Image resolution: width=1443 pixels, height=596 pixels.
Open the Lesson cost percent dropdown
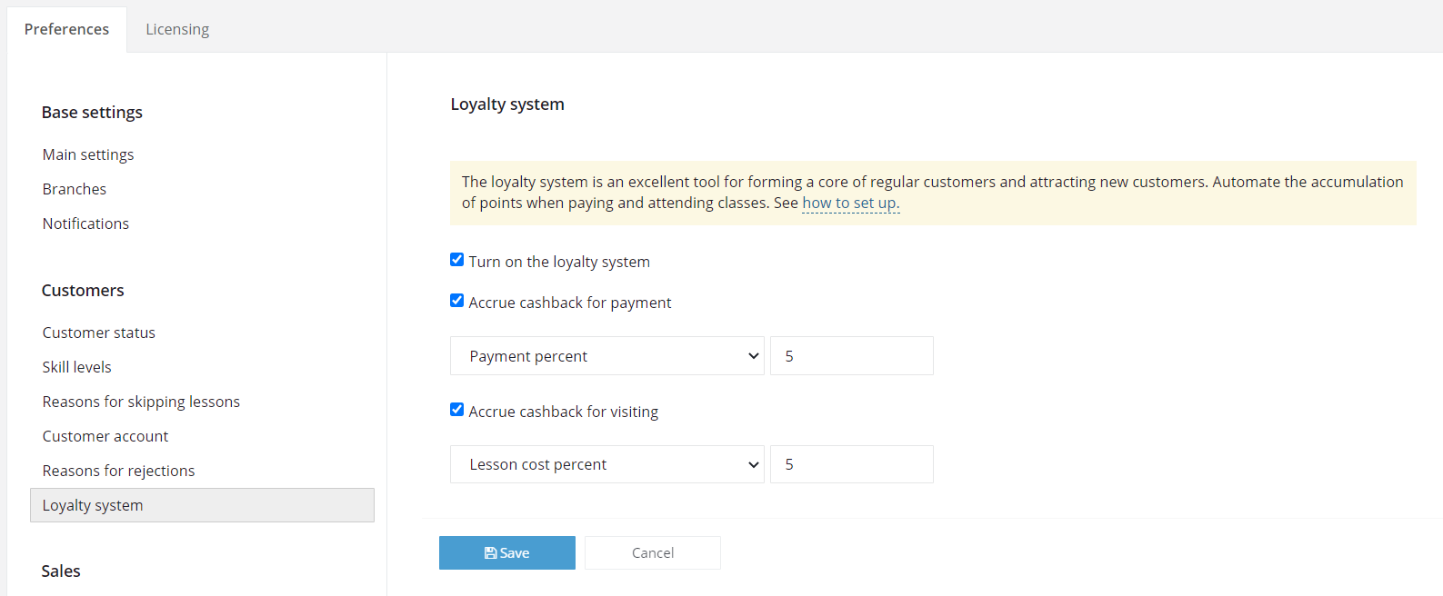(607, 464)
